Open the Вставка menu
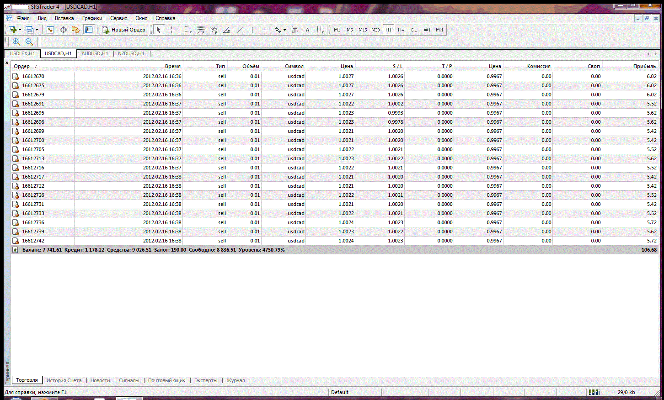The width and height of the screenshot is (664, 400). [64, 18]
